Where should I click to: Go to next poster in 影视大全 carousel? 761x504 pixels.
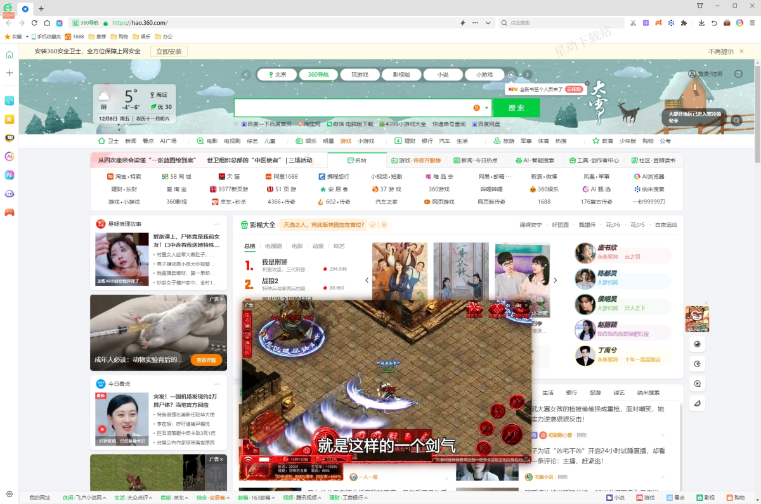coord(556,280)
